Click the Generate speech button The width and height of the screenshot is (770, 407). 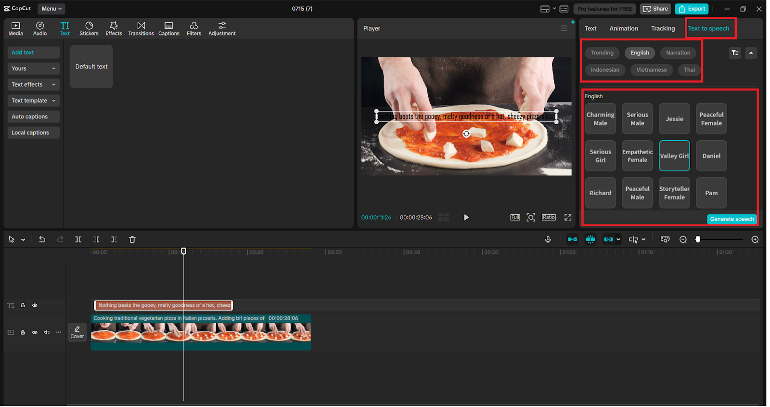(731, 219)
